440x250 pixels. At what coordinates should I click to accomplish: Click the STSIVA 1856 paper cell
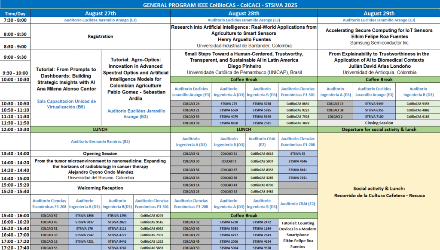(x=85, y=216)
